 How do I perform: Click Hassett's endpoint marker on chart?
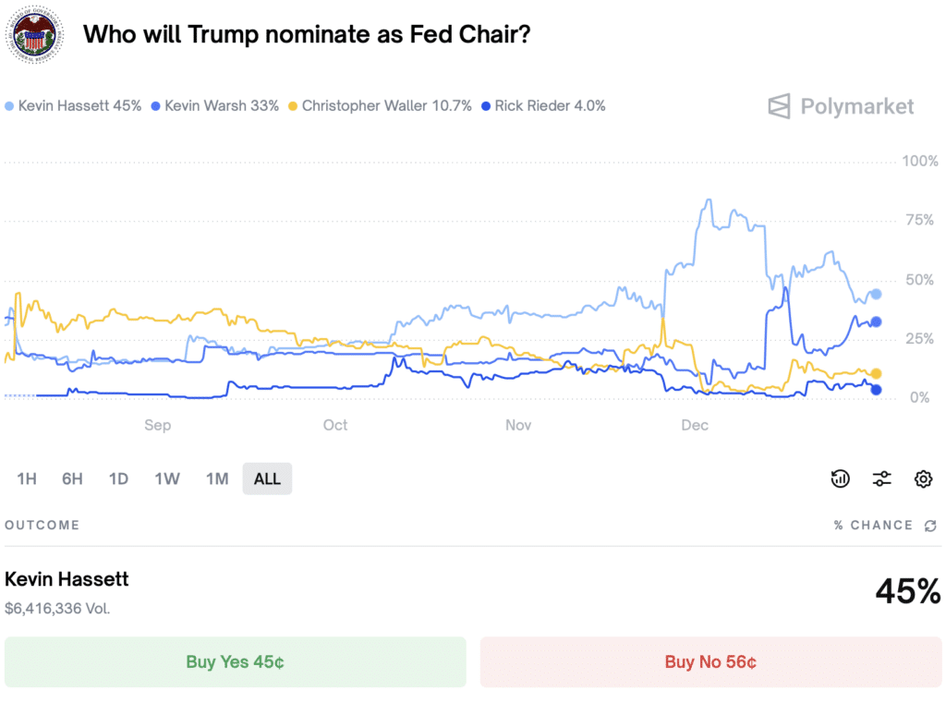point(876,294)
